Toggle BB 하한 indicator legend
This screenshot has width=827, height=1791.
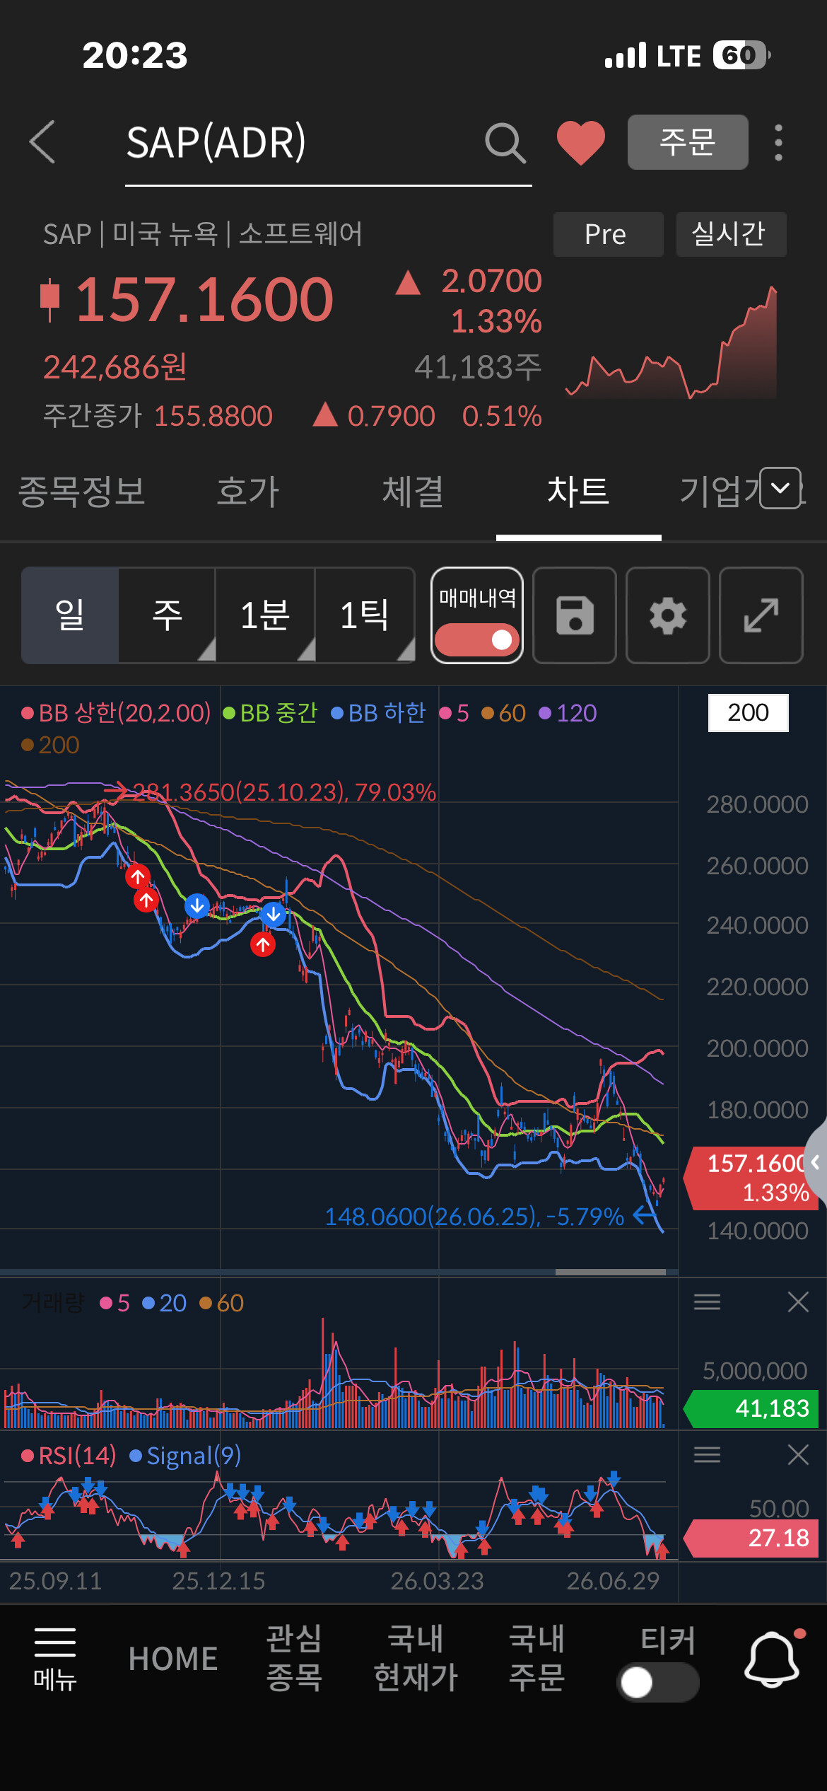[x=379, y=713]
